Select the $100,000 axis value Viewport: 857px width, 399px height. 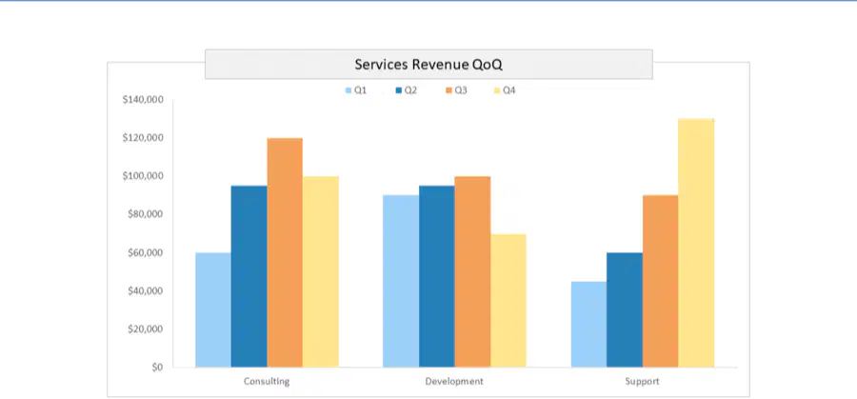pos(143,176)
